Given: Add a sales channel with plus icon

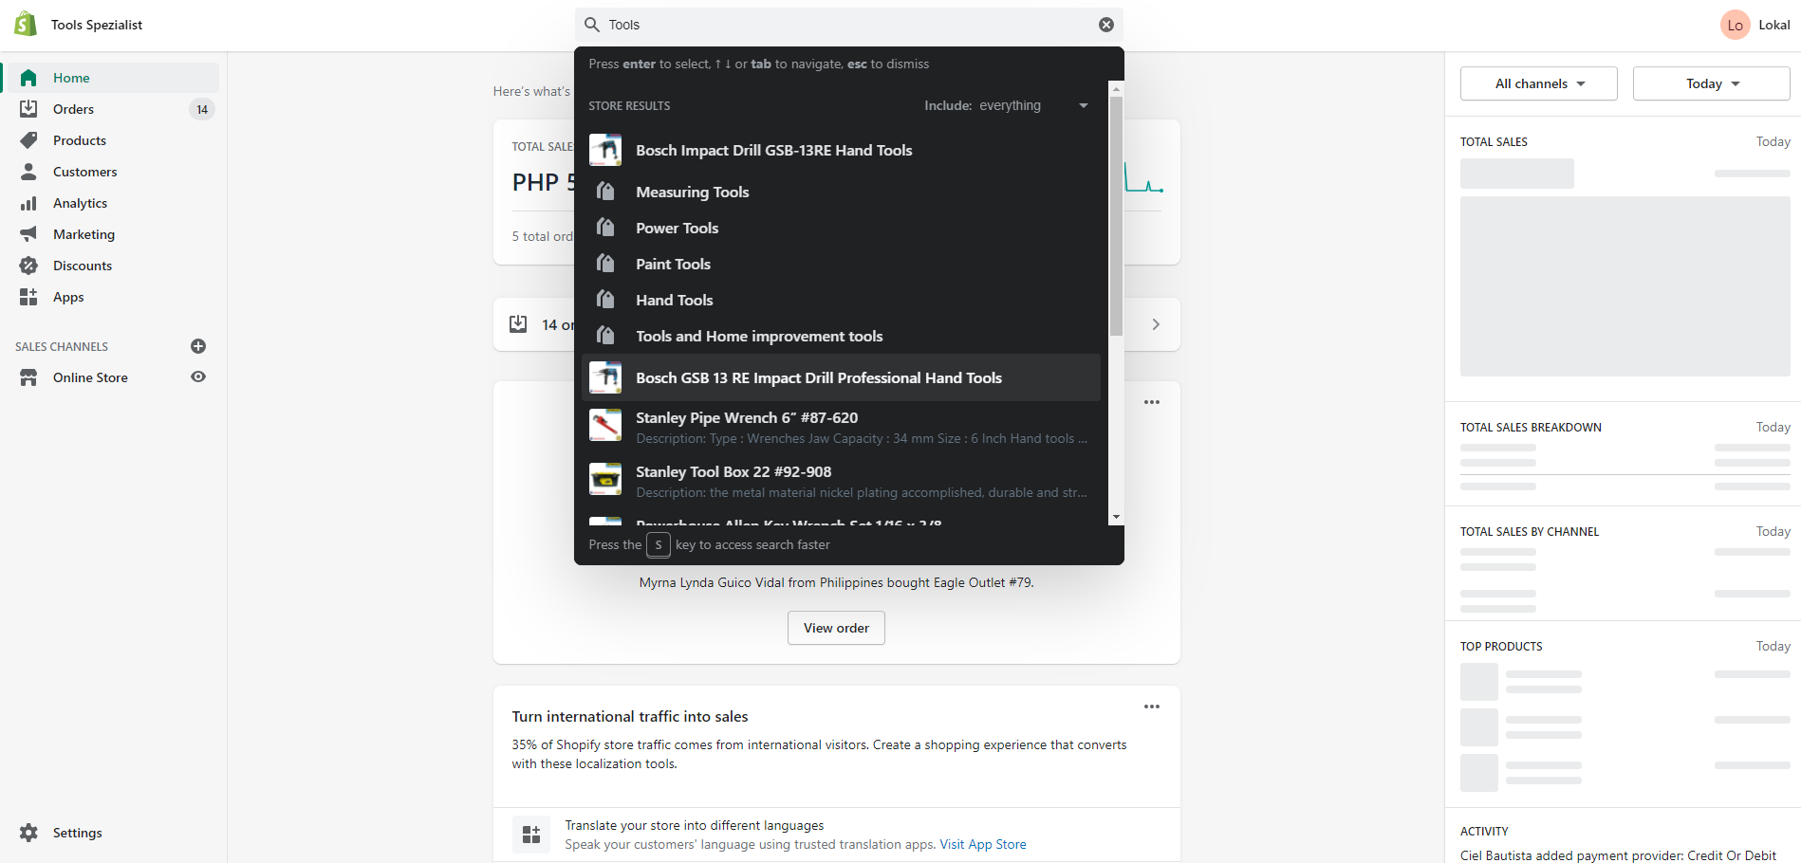Looking at the screenshot, I should click(198, 346).
